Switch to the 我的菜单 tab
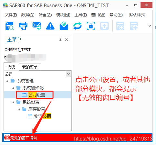 pos(30,67)
